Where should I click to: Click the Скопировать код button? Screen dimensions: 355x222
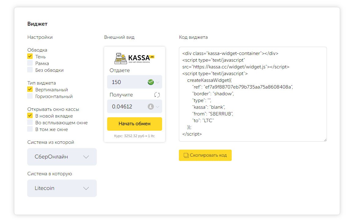pos(205,155)
